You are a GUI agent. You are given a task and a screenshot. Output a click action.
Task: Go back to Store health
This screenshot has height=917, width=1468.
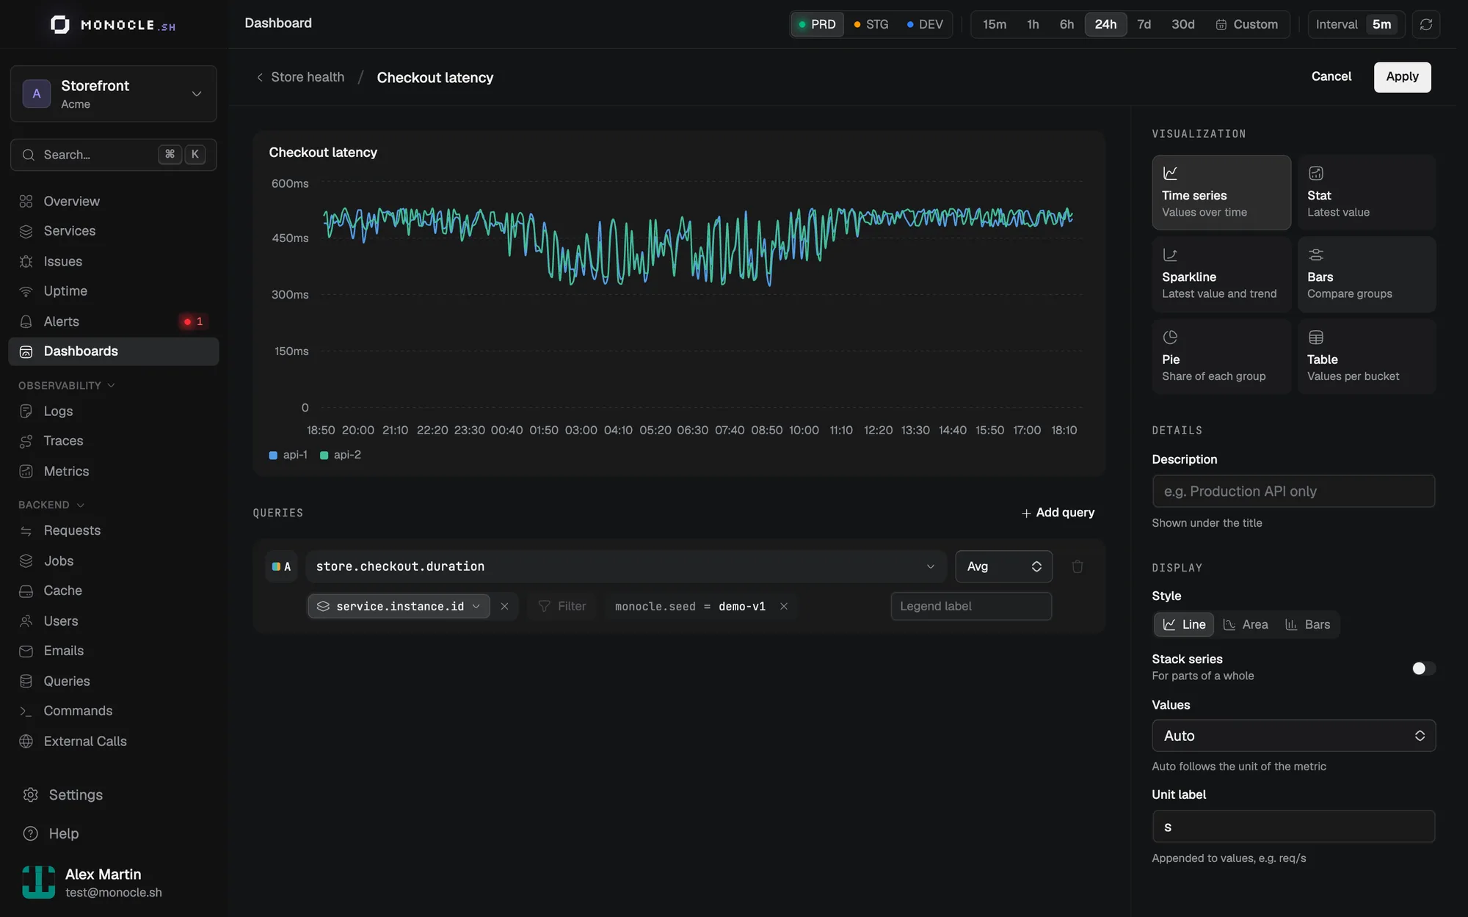(300, 77)
